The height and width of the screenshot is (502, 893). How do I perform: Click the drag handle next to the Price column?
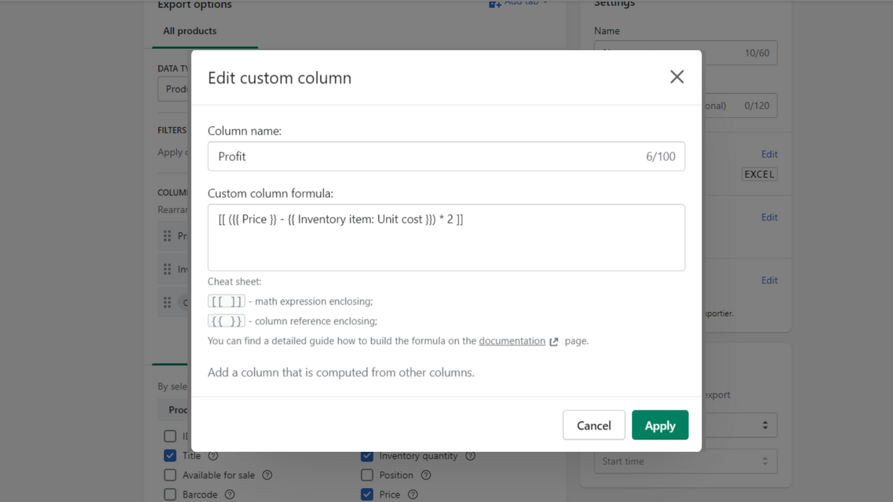click(x=167, y=236)
